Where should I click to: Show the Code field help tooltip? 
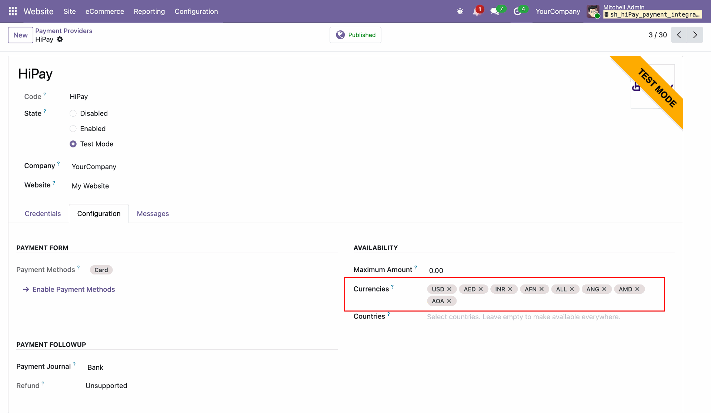45,94
